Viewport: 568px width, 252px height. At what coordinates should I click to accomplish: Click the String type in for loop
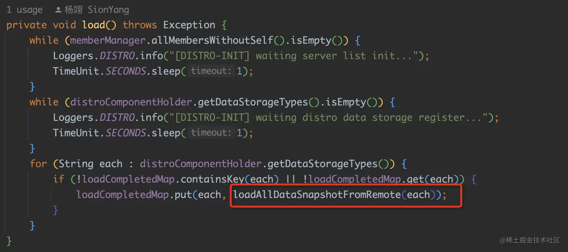tap(76, 164)
